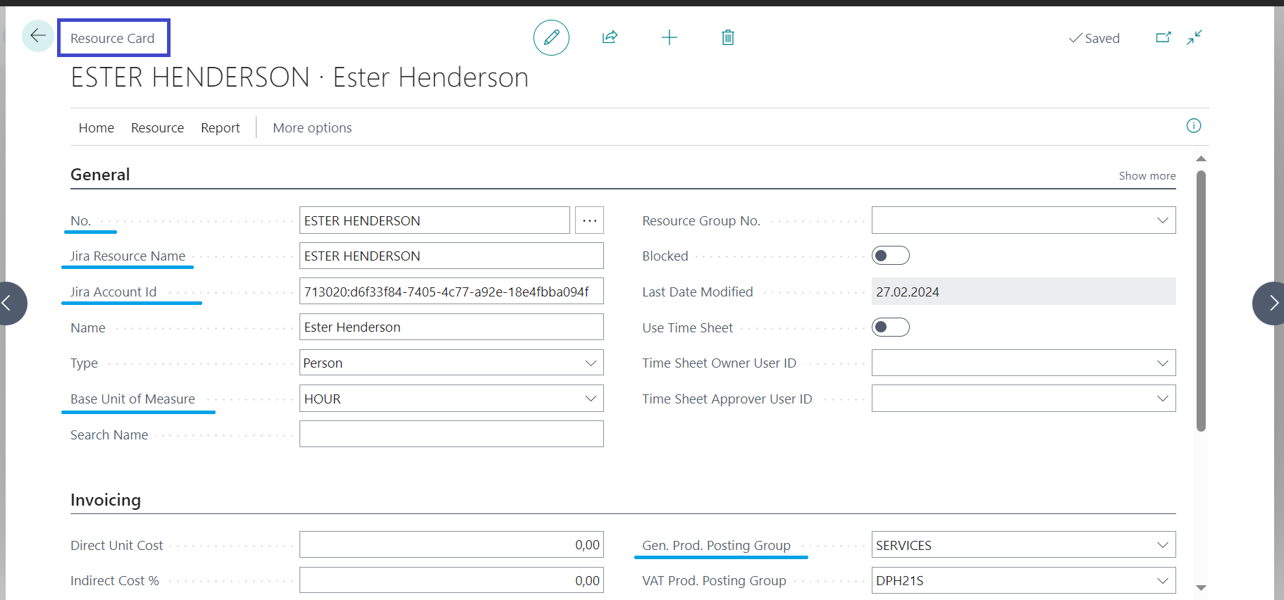Toggle the Blocked switch
1284x600 pixels.
tap(890, 256)
